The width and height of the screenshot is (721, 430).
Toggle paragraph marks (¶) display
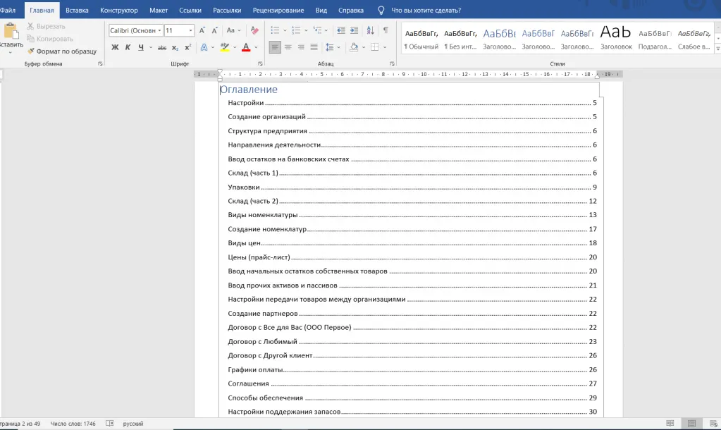(386, 30)
